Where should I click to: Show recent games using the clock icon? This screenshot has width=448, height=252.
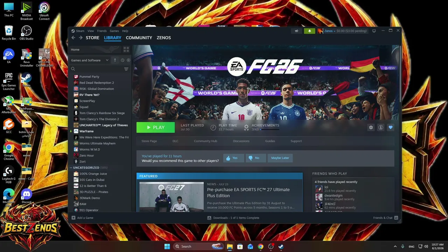[x=122, y=60]
